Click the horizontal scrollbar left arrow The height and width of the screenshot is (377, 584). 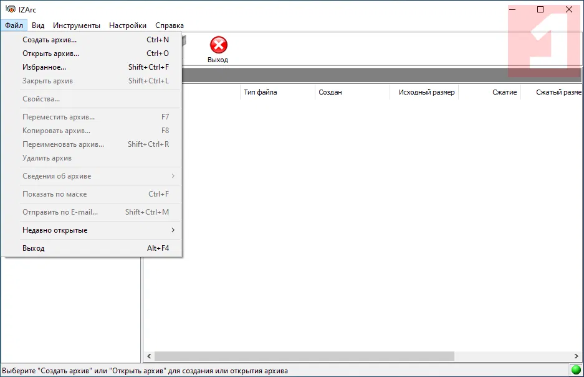(149, 356)
